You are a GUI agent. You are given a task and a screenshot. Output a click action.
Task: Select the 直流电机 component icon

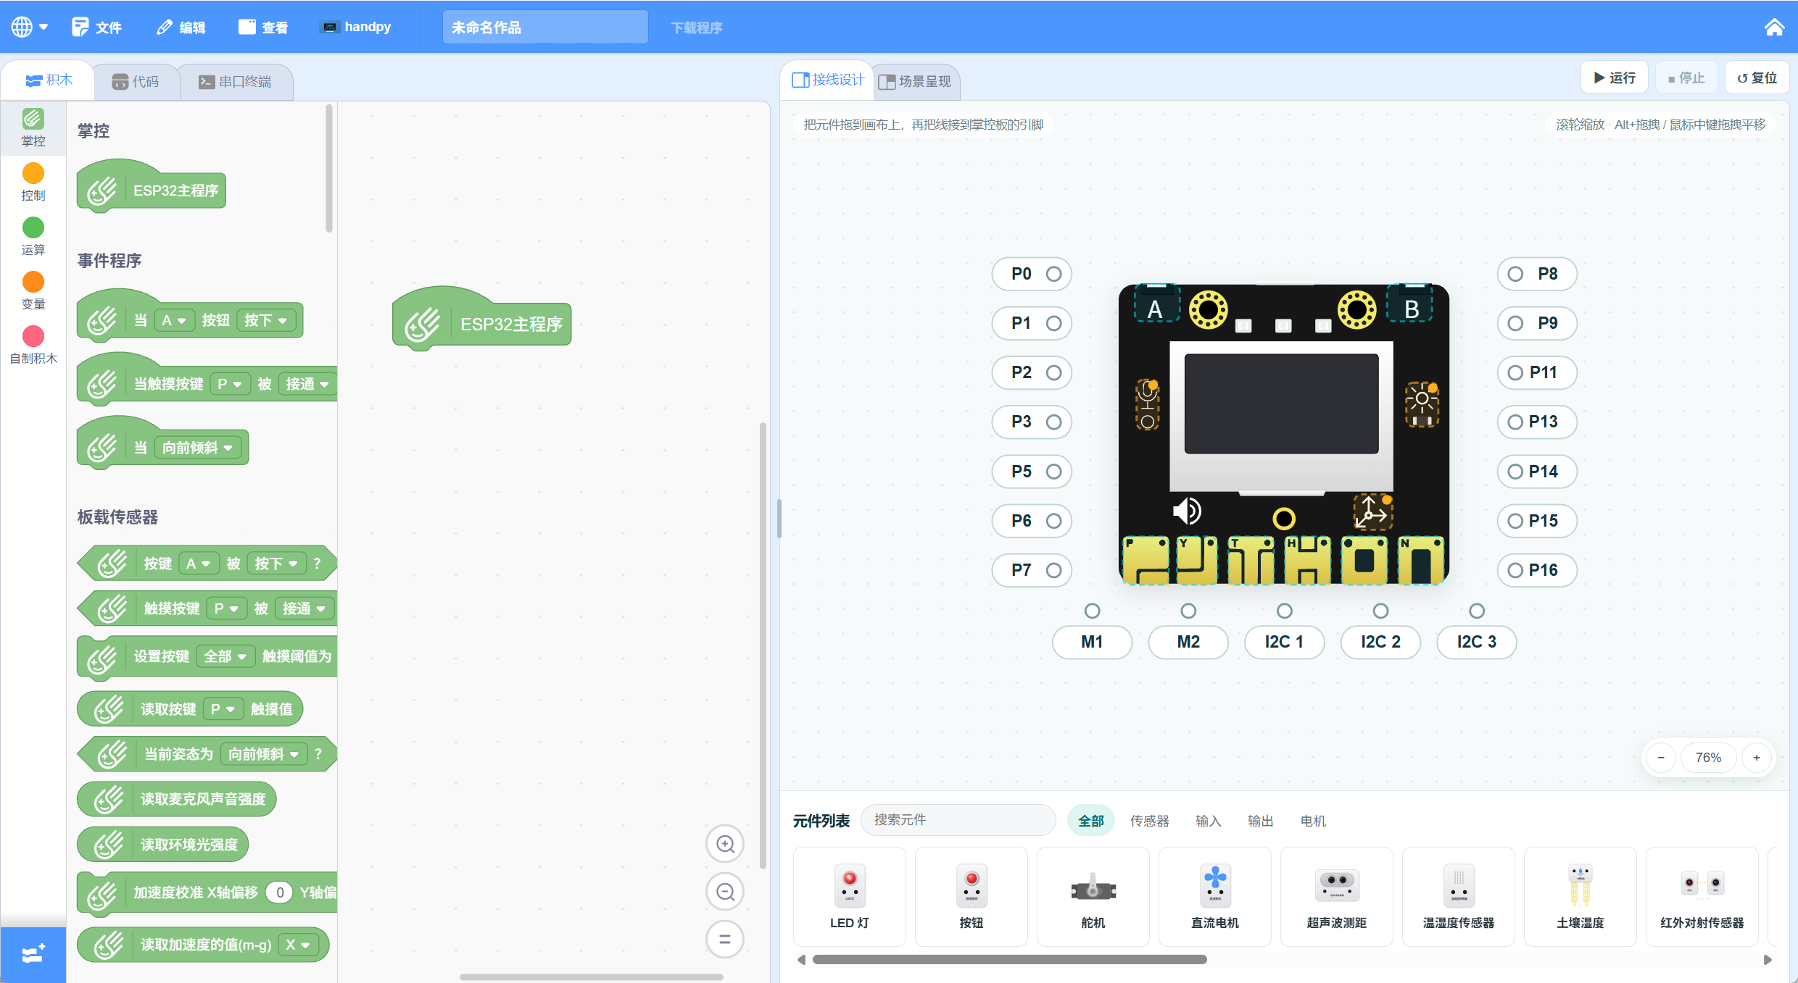click(1215, 886)
